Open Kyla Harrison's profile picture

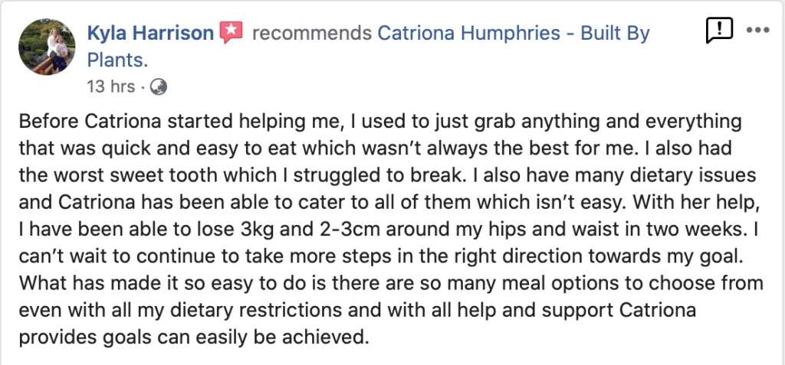point(47,47)
